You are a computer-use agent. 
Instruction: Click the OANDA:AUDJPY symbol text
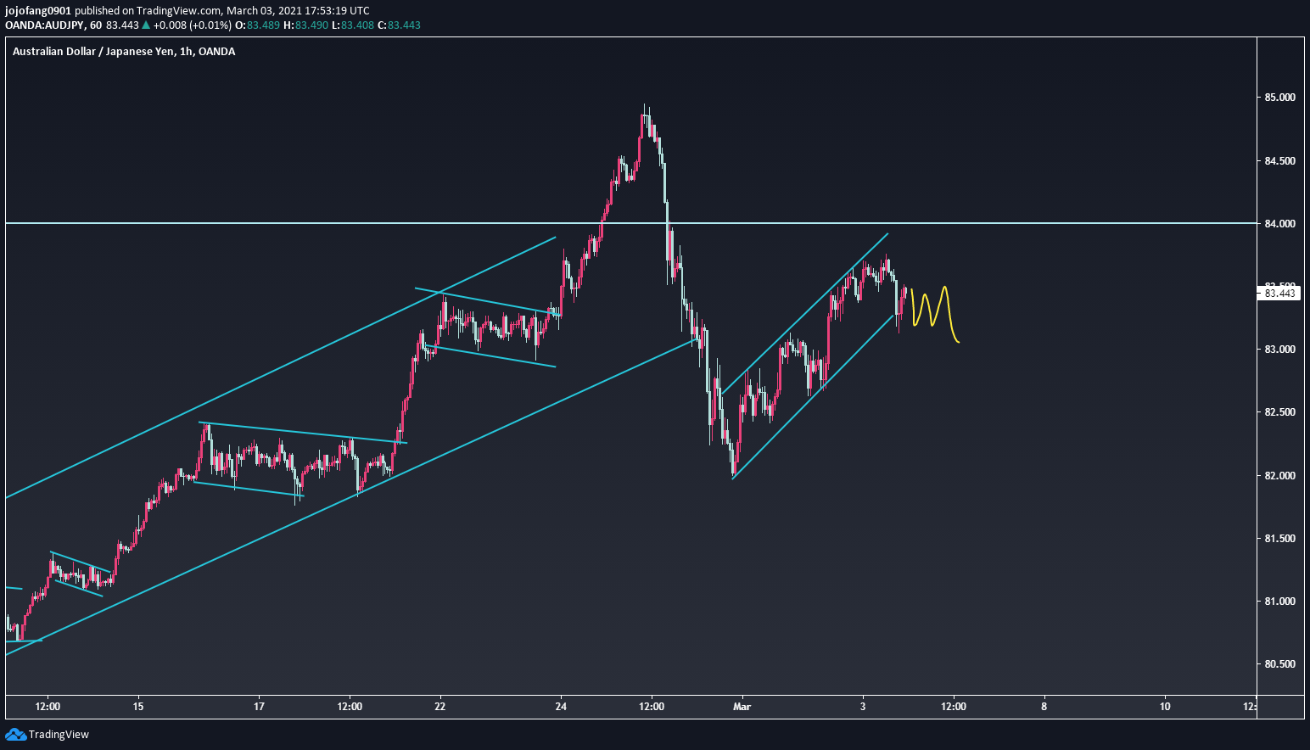click(x=44, y=25)
